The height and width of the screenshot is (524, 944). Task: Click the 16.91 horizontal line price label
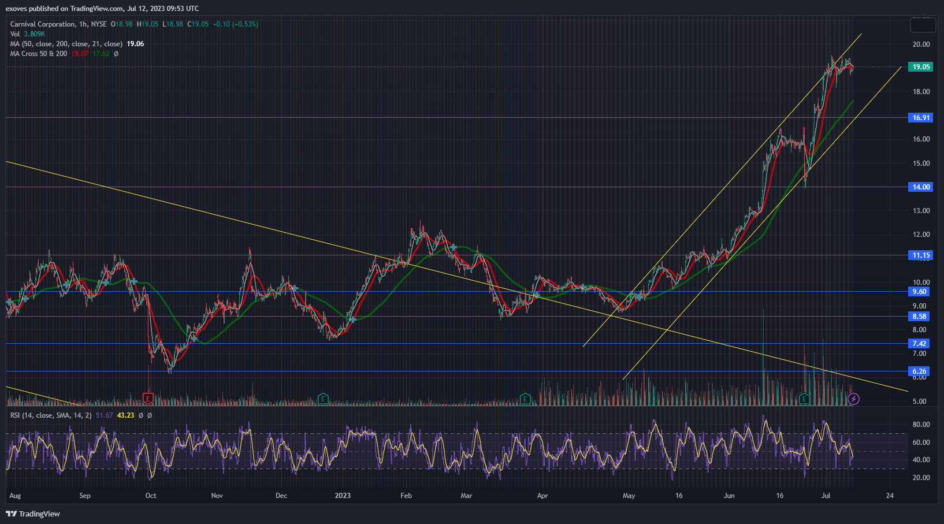click(x=921, y=118)
